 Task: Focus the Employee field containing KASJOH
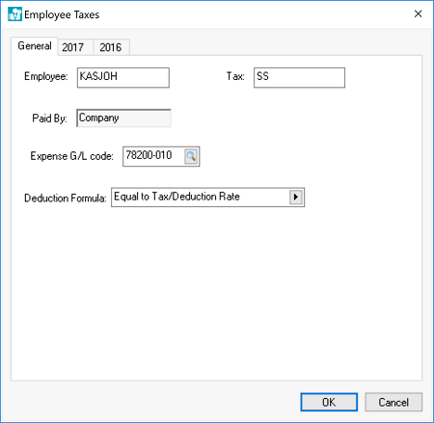coord(123,77)
